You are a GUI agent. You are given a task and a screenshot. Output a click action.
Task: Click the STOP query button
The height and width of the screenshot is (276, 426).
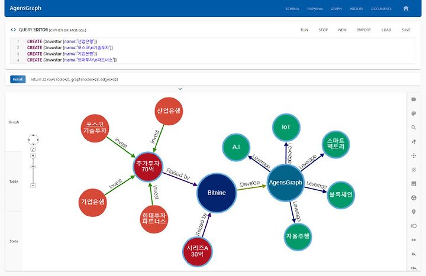coord(323,30)
